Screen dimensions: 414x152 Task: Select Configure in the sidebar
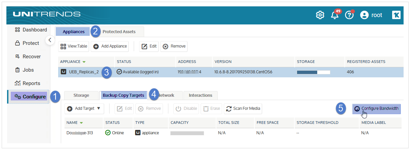pyautogui.click(x=30, y=97)
